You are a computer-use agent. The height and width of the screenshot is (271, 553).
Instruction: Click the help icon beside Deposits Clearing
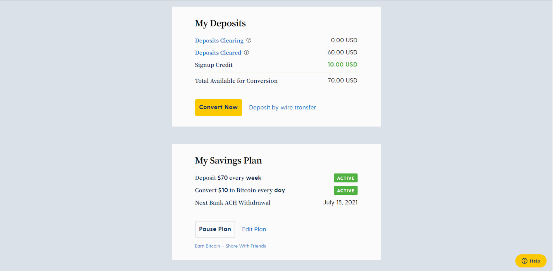coord(249,40)
